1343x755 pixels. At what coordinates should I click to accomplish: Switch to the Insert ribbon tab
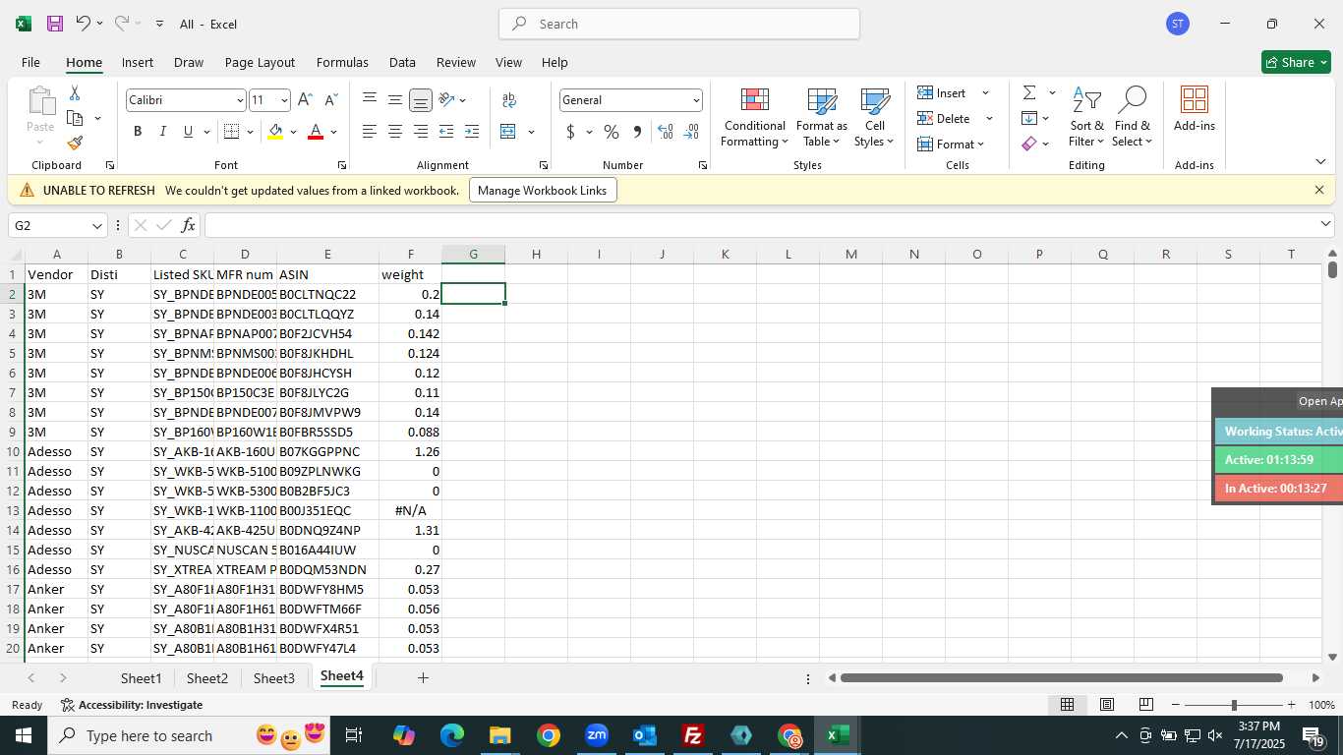click(x=138, y=62)
